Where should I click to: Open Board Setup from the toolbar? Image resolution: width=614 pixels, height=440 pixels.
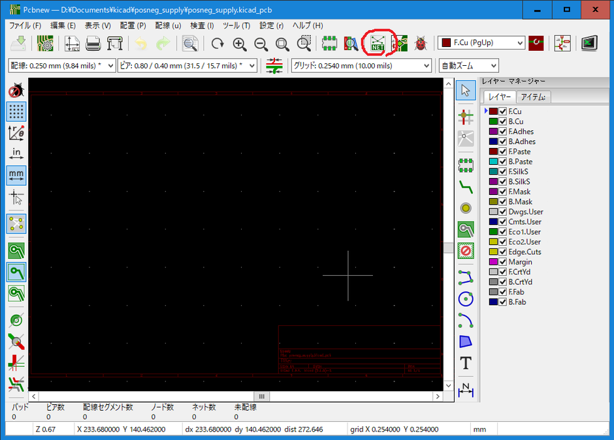(x=45, y=44)
